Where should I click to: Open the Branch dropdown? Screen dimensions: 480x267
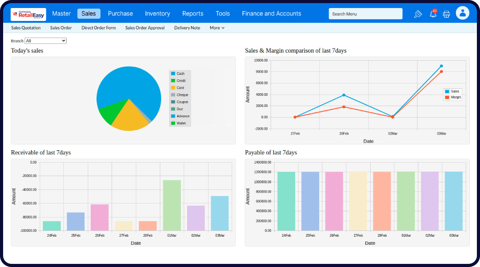coord(46,41)
